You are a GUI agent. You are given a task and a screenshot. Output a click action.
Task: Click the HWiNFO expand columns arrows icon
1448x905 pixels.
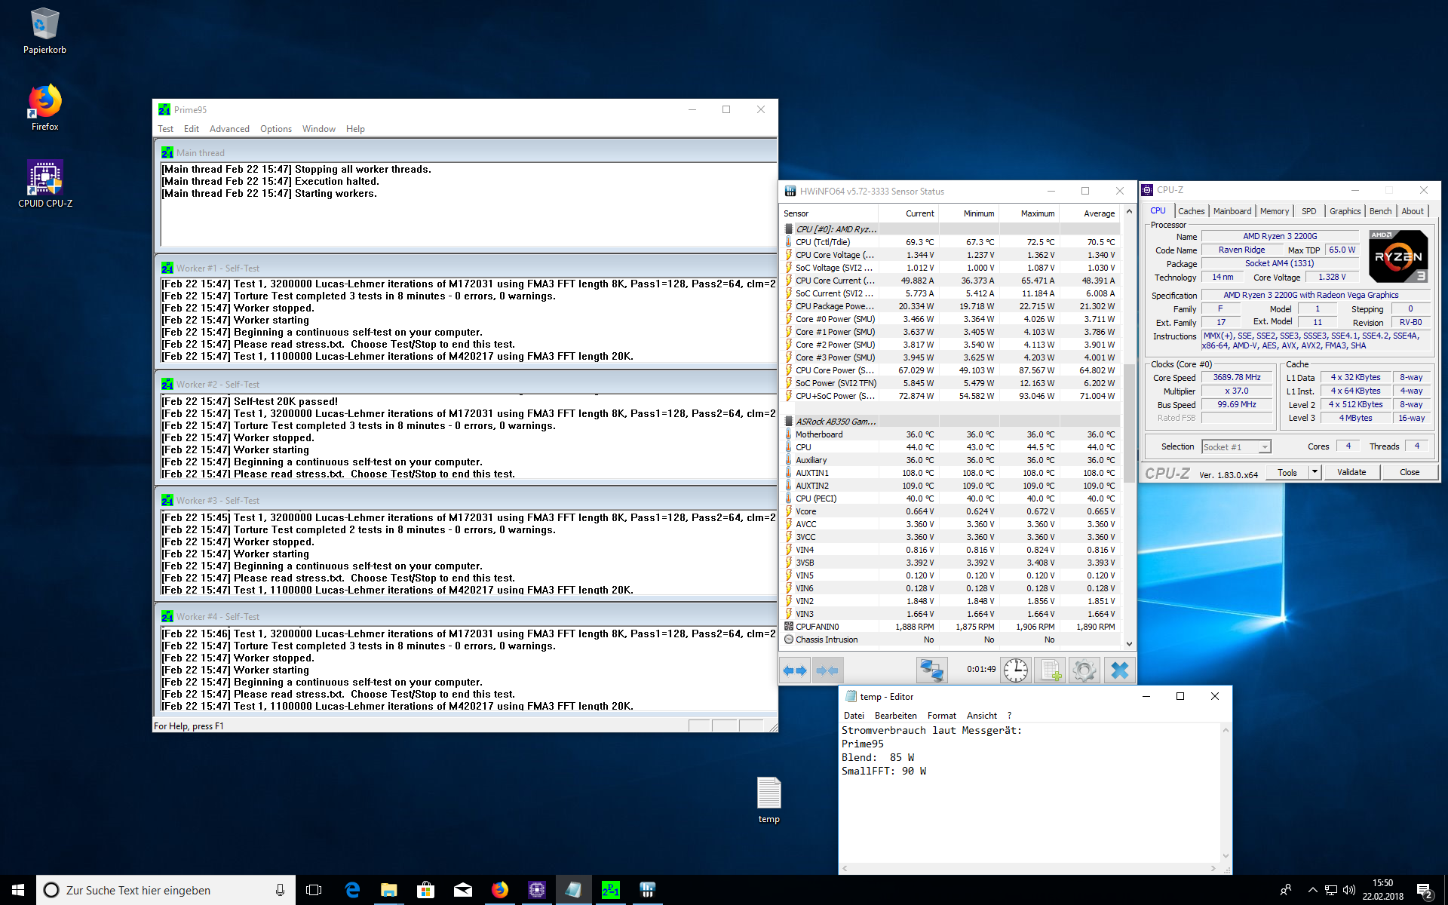pos(795,670)
